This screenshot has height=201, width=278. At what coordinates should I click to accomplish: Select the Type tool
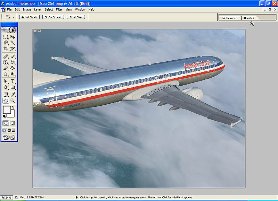[13, 81]
